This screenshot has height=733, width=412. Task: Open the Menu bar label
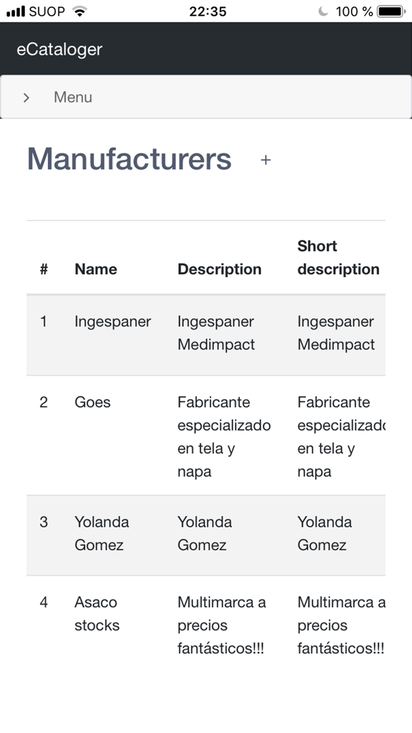click(x=73, y=97)
